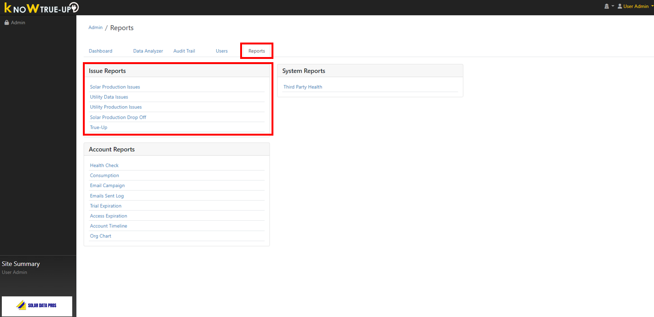Open the Users tab
Image resolution: width=654 pixels, height=317 pixels.
[222, 51]
